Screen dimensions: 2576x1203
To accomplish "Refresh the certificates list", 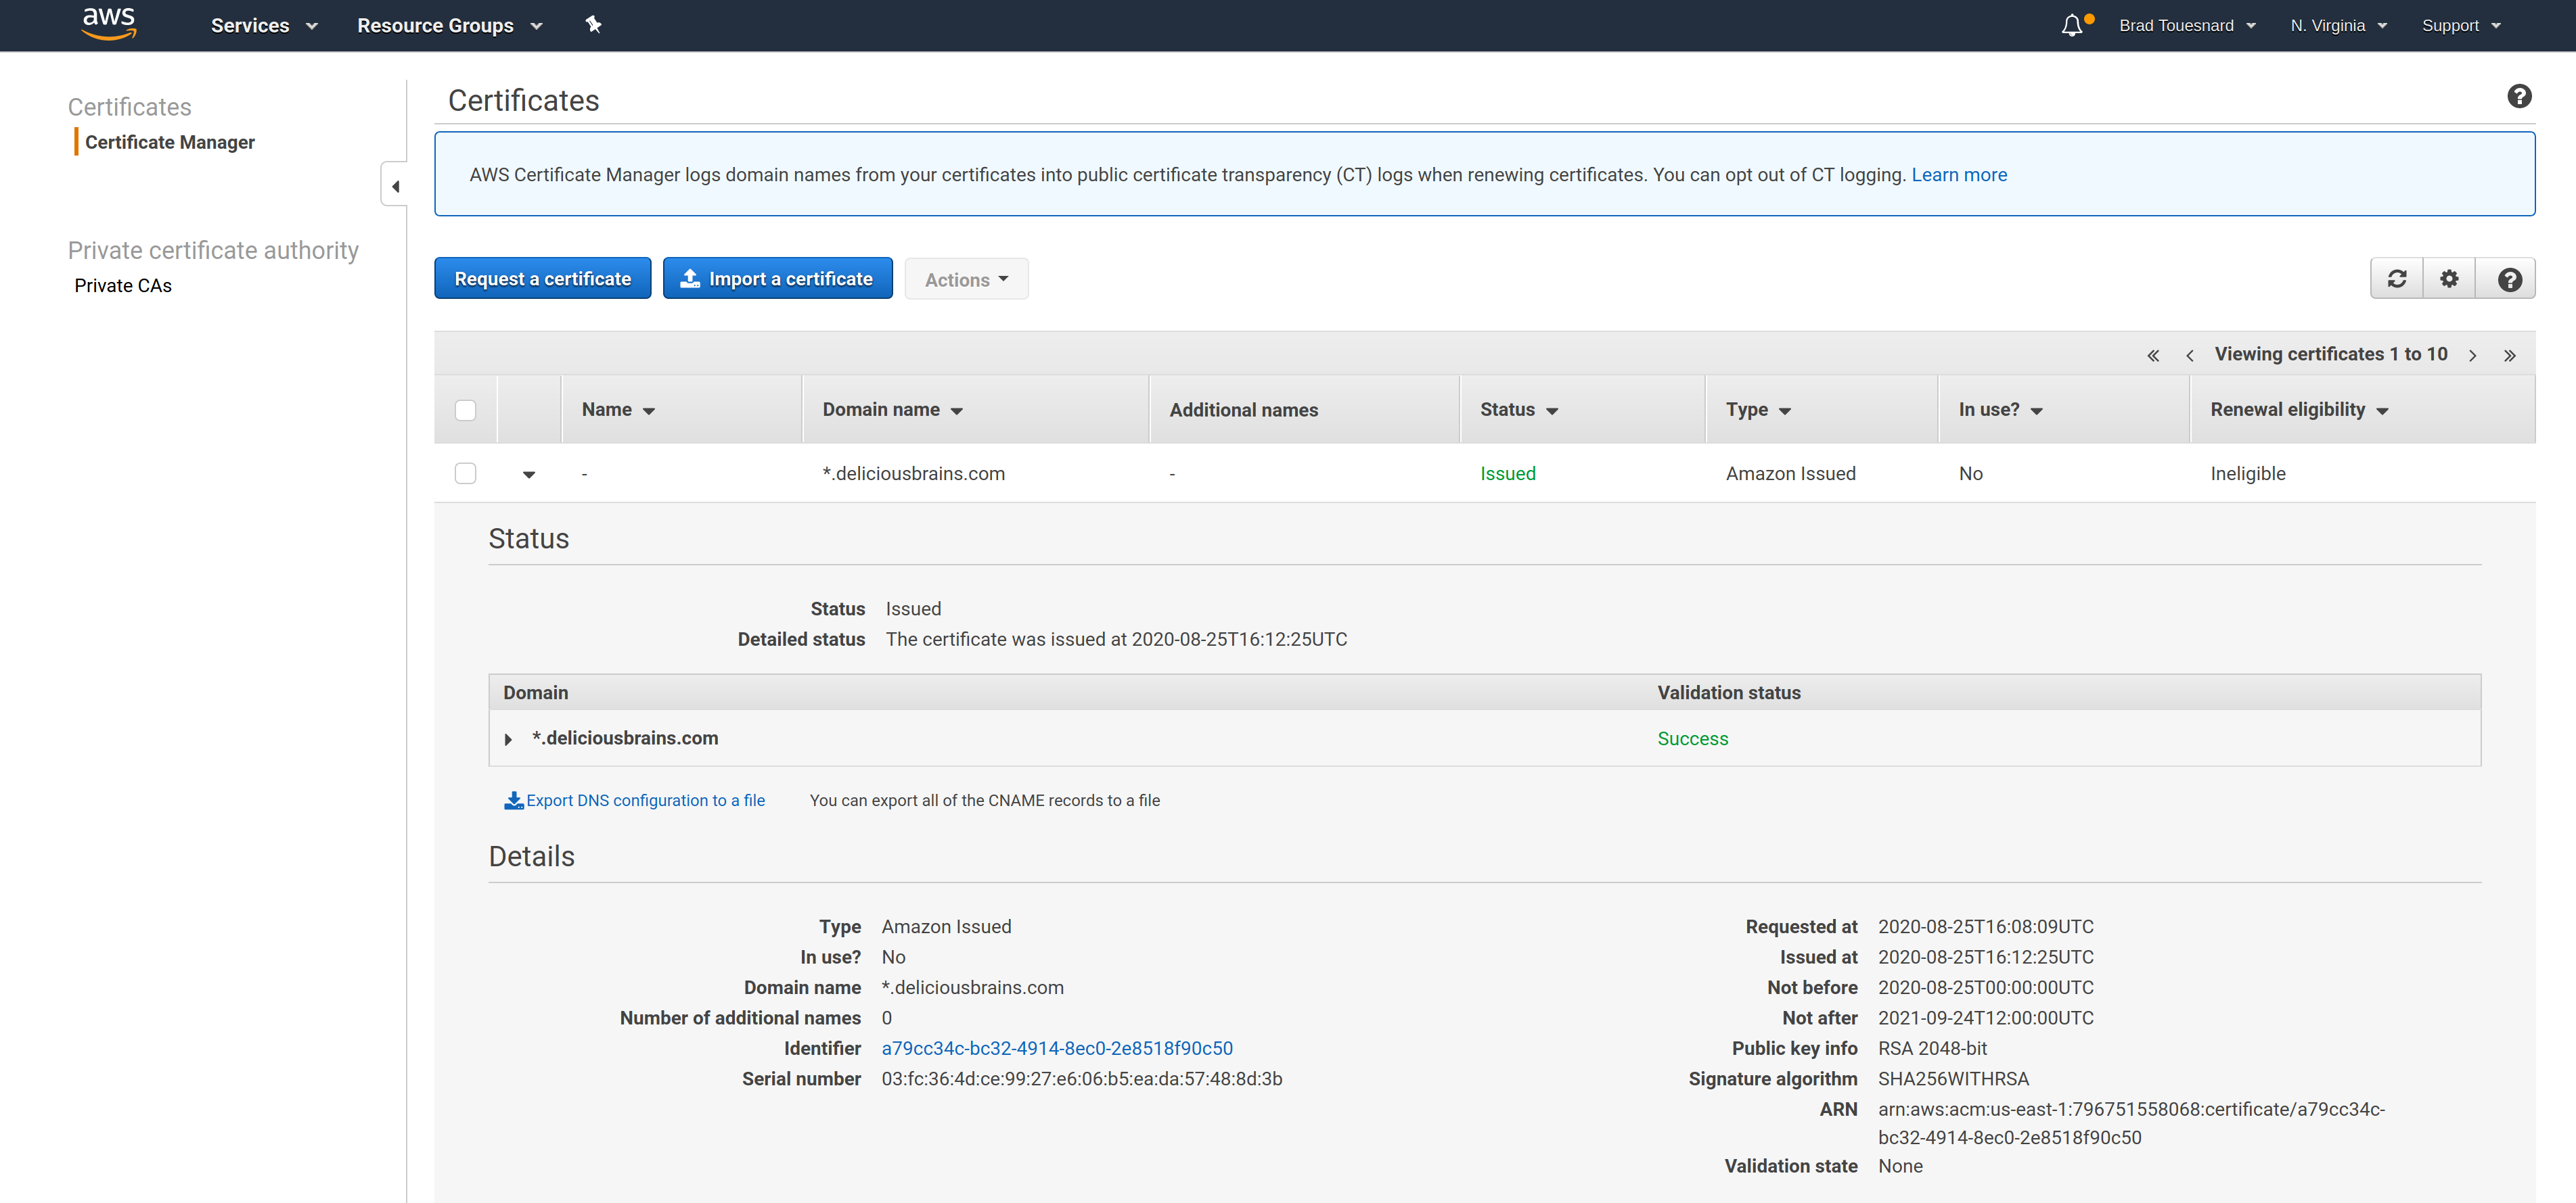I will (2397, 279).
